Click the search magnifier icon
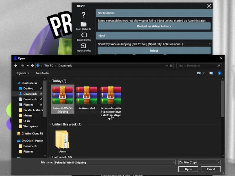Viewport: 235px width, 176px height. tap(219, 66)
